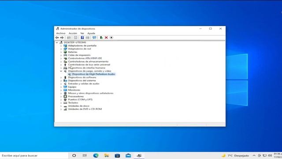This screenshot has height=159, width=282.
Task: Show hidden system tray icons
Action: coord(254,155)
